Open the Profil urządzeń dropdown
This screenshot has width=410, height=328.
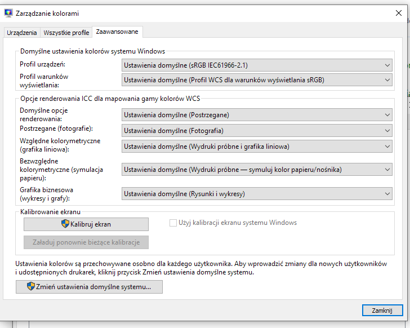click(x=257, y=65)
